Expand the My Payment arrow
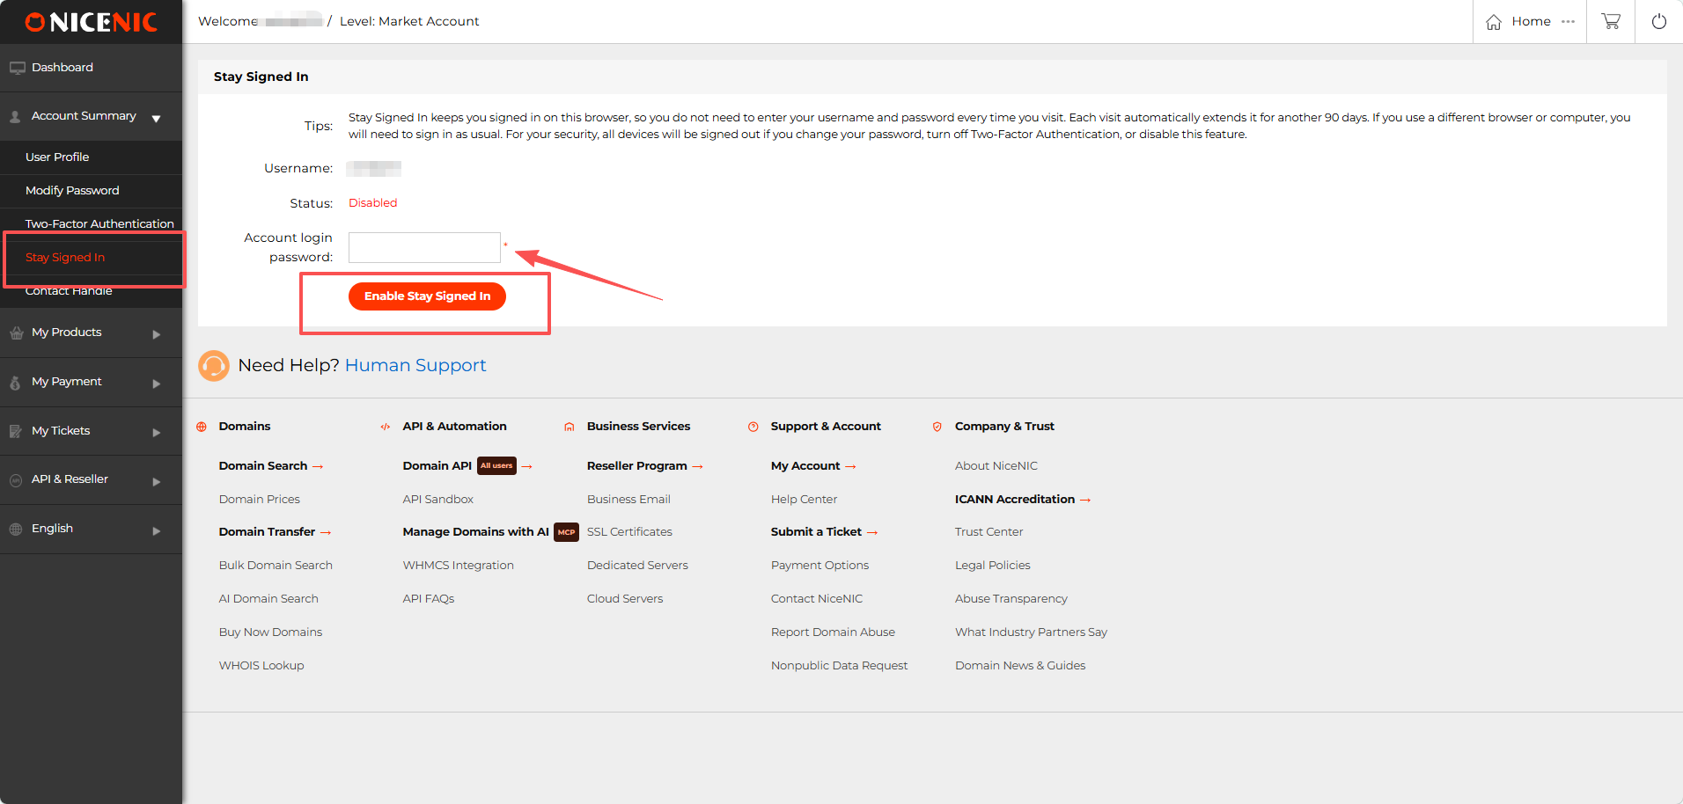This screenshot has height=804, width=1683. (x=157, y=384)
